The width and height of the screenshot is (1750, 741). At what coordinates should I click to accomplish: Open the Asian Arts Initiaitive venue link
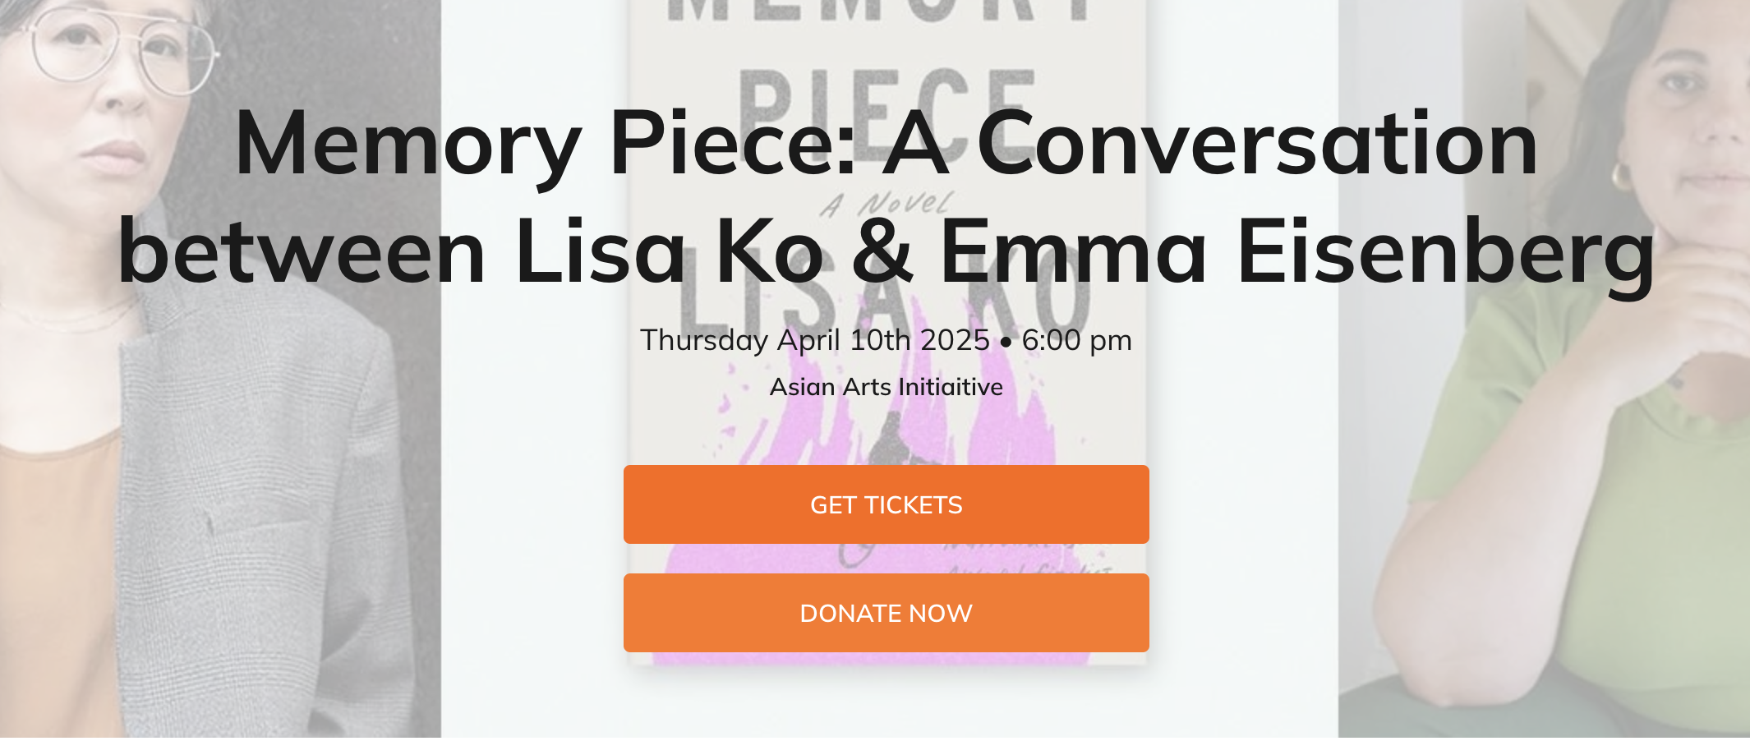click(886, 386)
